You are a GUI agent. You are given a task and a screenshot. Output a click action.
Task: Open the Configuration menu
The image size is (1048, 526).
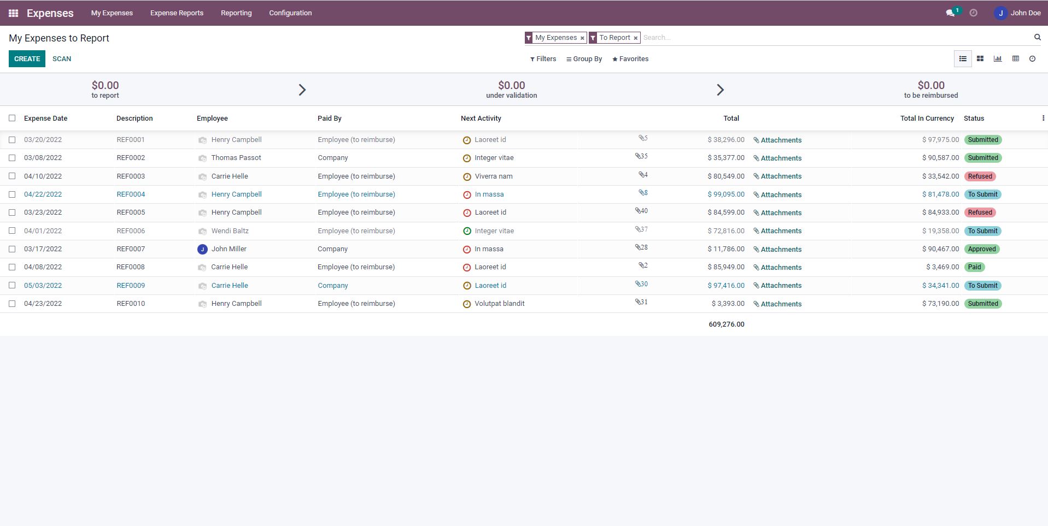(290, 13)
